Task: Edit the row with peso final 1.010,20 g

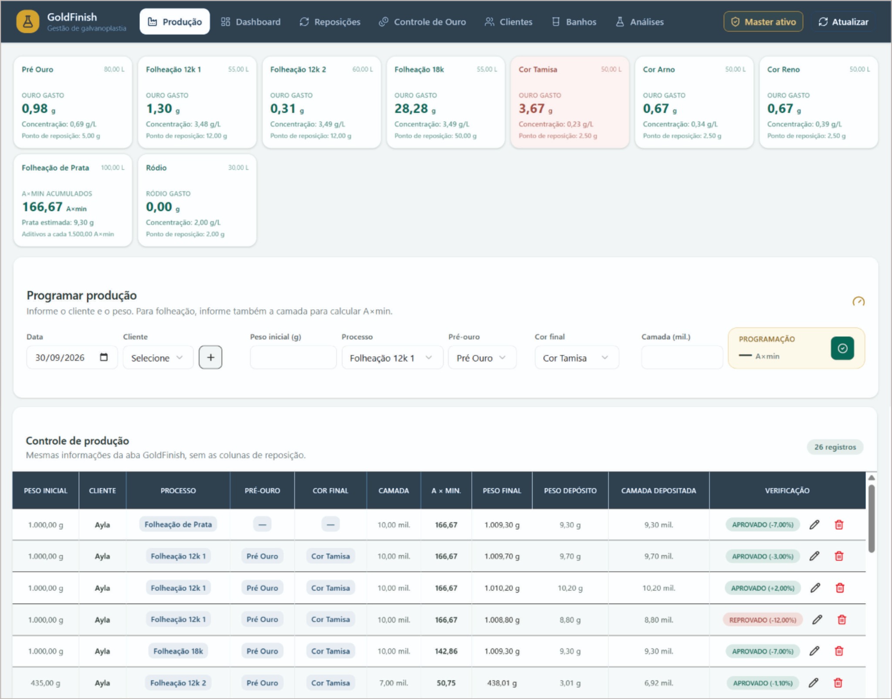Action: [815, 588]
